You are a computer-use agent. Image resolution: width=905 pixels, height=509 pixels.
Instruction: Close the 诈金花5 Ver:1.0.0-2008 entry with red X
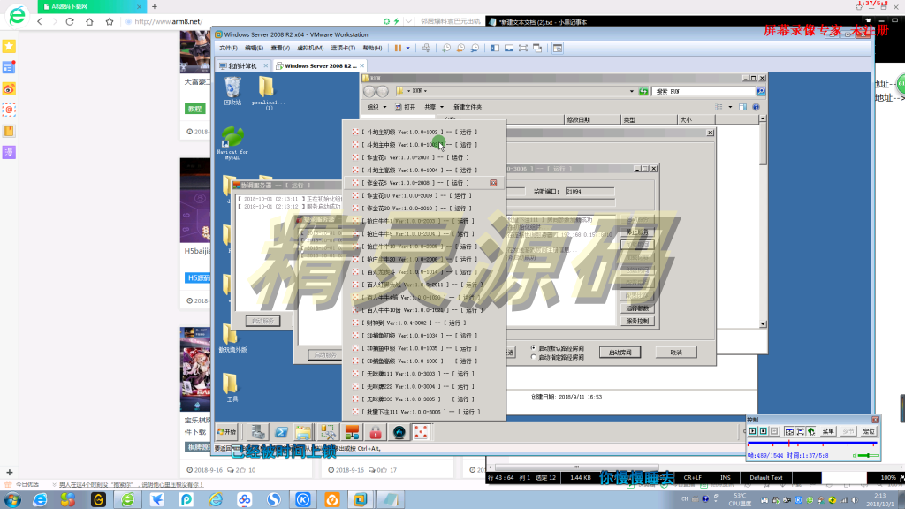coord(493,183)
